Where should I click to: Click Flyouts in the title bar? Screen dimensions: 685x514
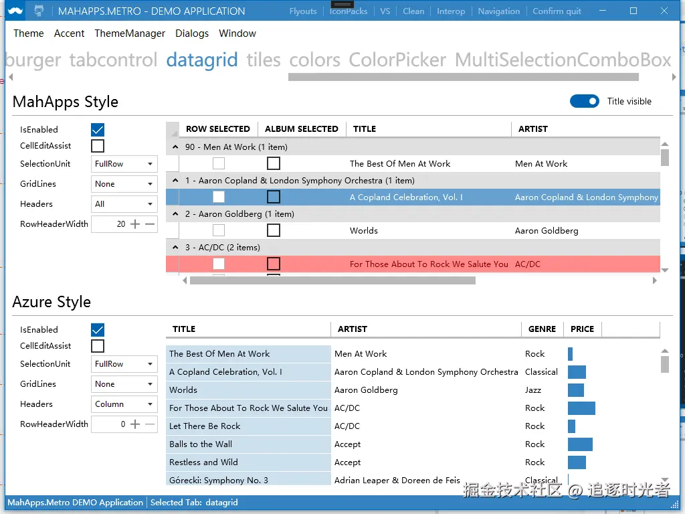[x=303, y=11]
